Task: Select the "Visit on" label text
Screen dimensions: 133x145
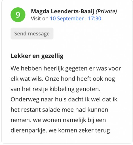Action: pyautogui.click(x=40, y=18)
